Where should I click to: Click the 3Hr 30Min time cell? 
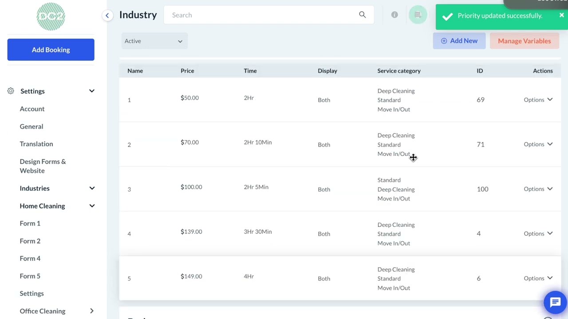pos(258,232)
